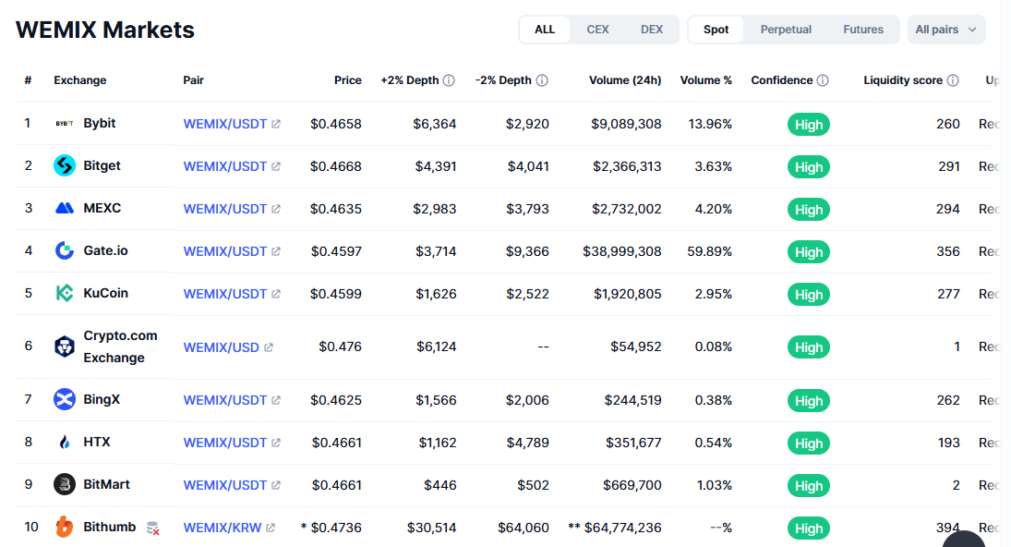Click external link icon in MEXC row
Image resolution: width=1011 pixels, height=547 pixels.
[x=276, y=209]
